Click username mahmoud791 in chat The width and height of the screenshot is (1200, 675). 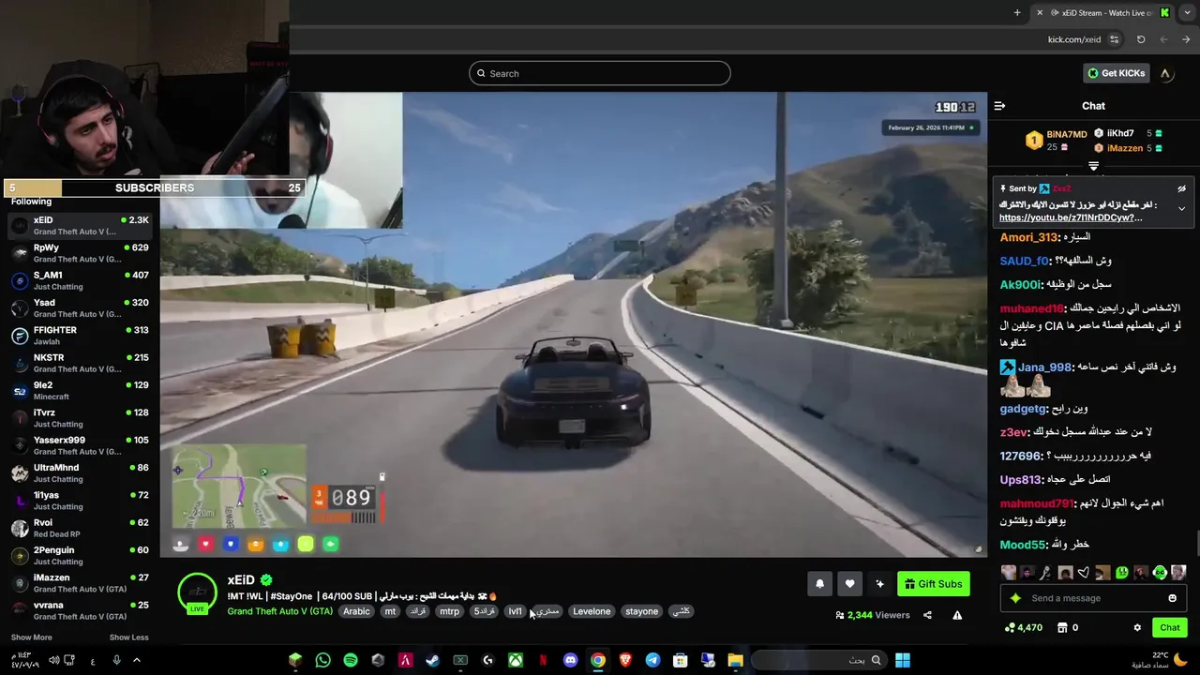[1036, 503]
